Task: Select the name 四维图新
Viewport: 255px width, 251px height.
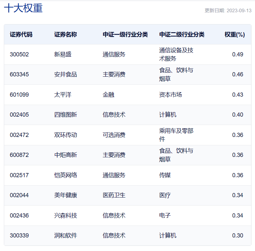Action: [x=65, y=115]
